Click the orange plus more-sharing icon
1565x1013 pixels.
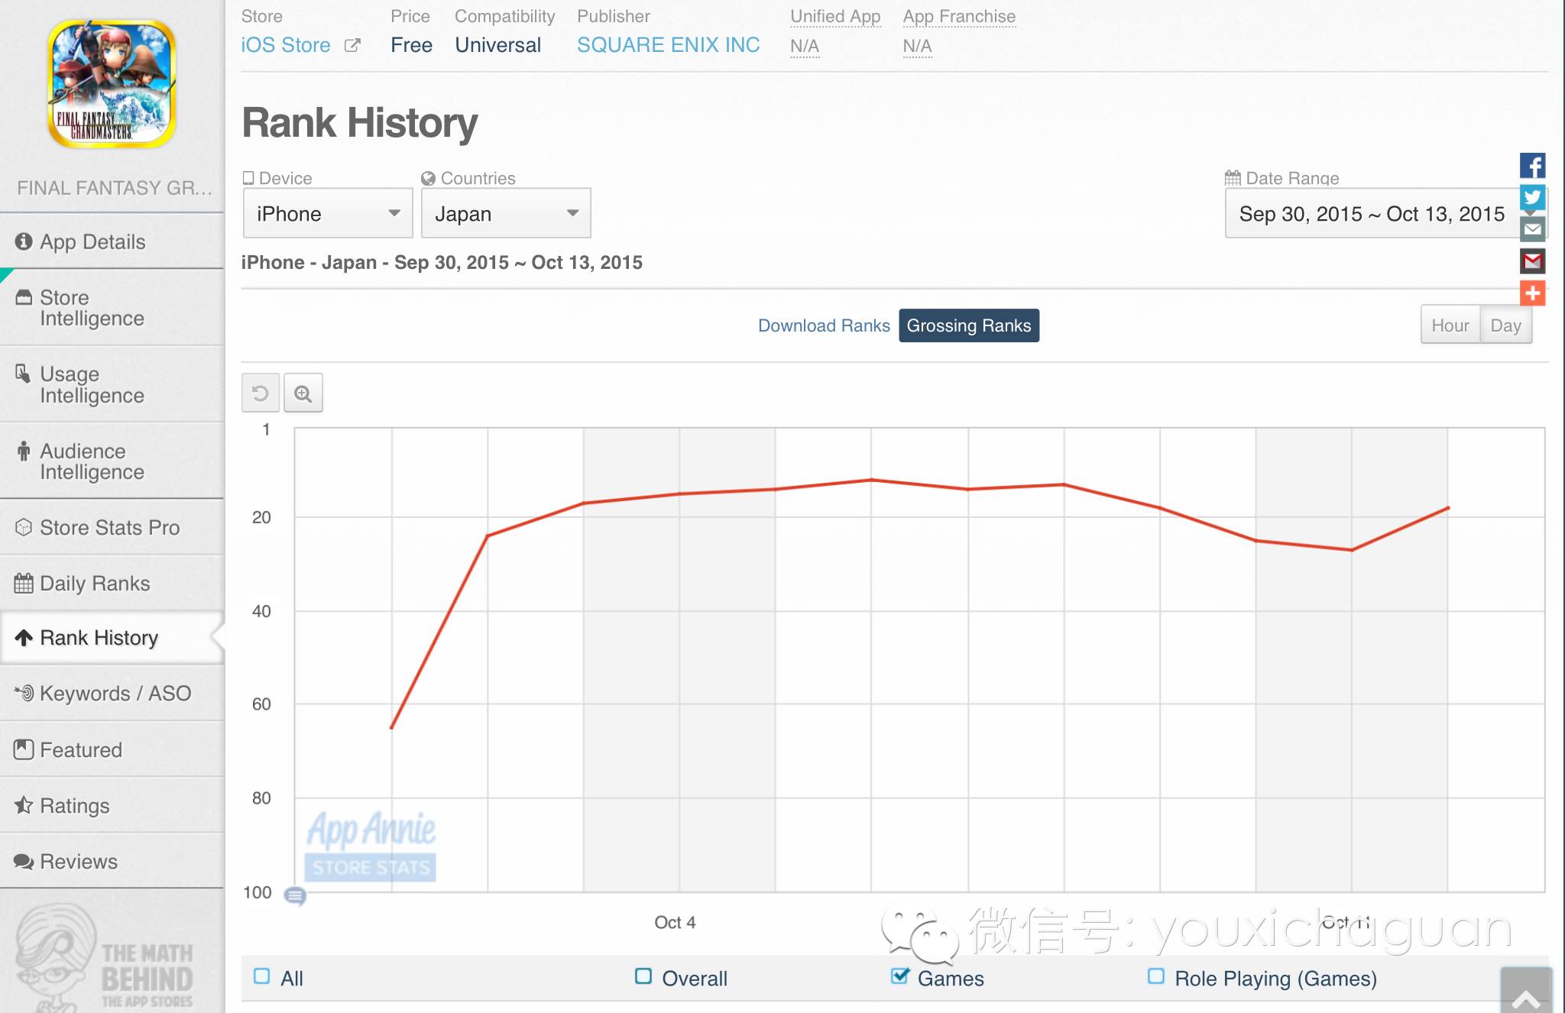[1532, 293]
